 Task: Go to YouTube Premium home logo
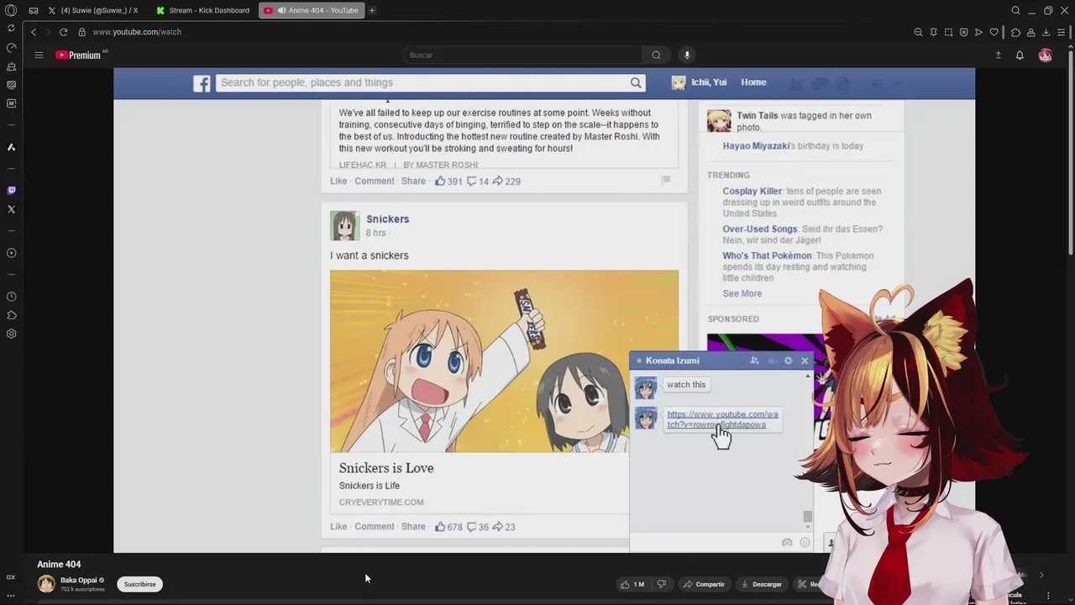click(x=79, y=55)
